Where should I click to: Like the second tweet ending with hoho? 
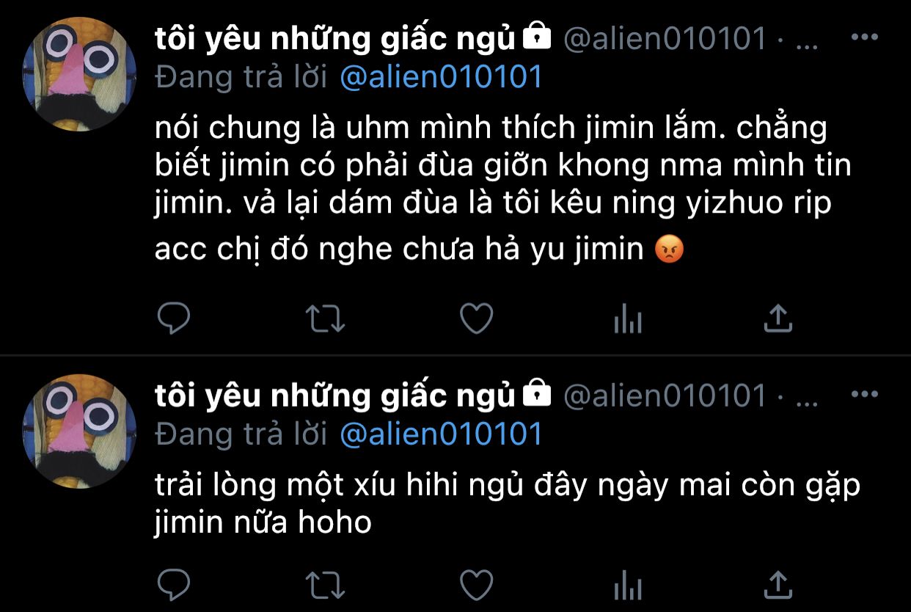[x=476, y=586]
